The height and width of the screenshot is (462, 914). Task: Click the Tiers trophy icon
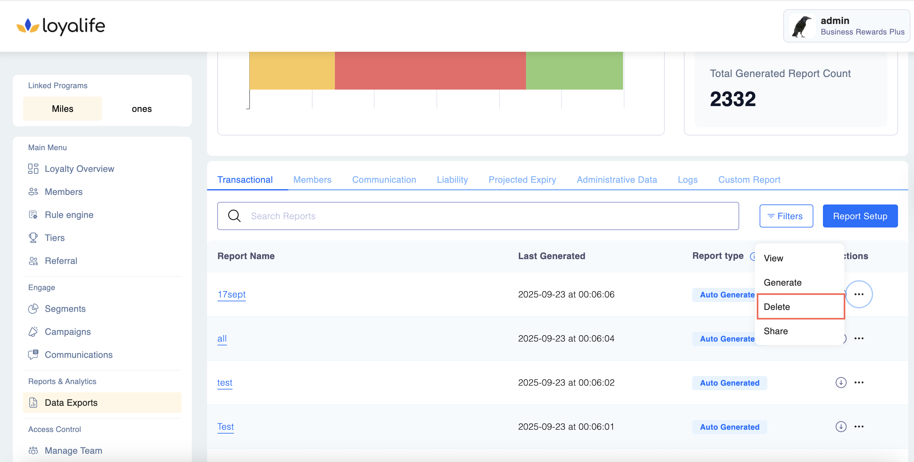click(33, 238)
